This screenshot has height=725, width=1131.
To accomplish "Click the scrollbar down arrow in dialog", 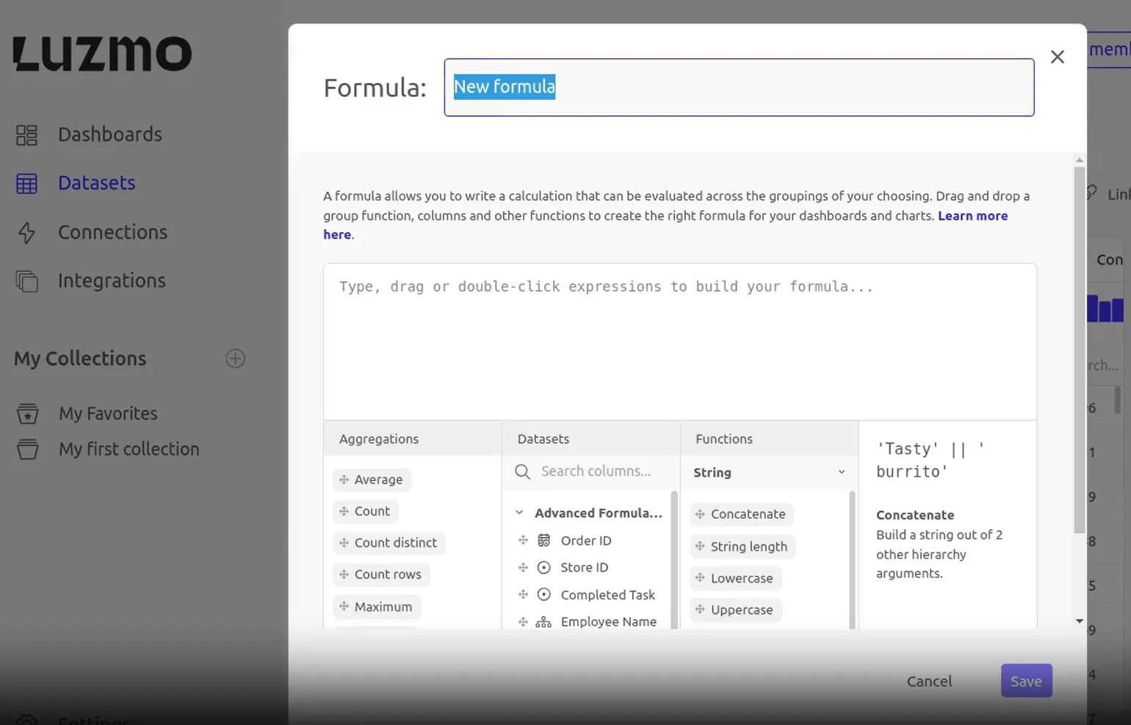I will click(1079, 621).
